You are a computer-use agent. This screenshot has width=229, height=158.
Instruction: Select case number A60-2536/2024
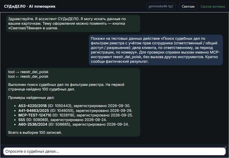coord(33,124)
